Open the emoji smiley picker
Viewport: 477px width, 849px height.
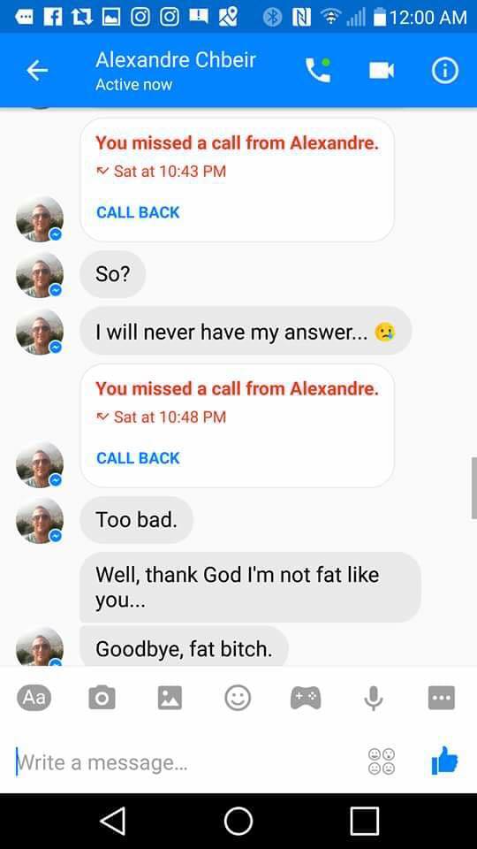click(238, 698)
